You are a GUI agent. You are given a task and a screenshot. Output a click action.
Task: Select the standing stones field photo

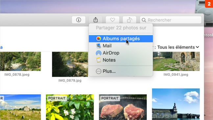(x=20, y=107)
